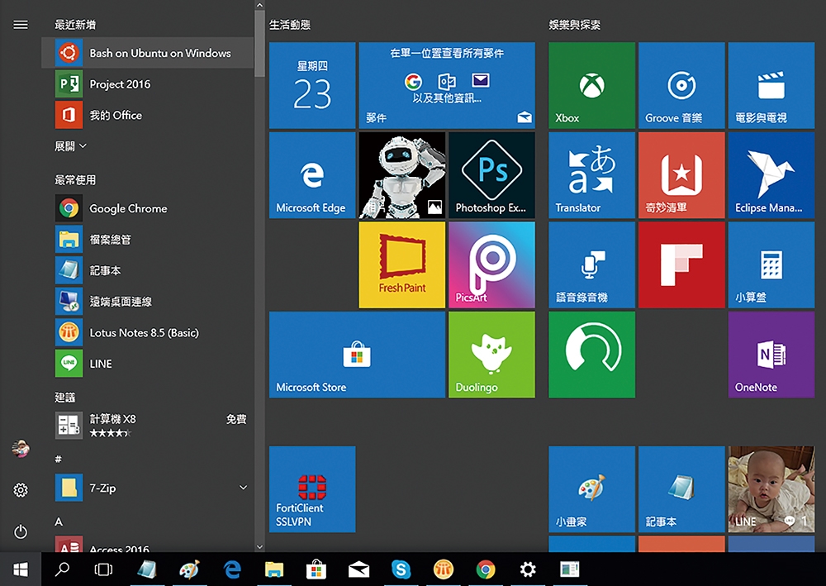This screenshot has height=586, width=826.
Task: Expand the 7-Zip folder chevron
Action: 244,488
